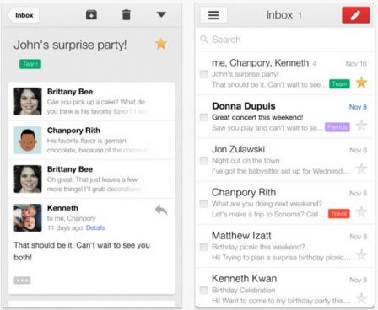Tap the Team label under the subject
This screenshot has height=310, width=378.
point(30,64)
